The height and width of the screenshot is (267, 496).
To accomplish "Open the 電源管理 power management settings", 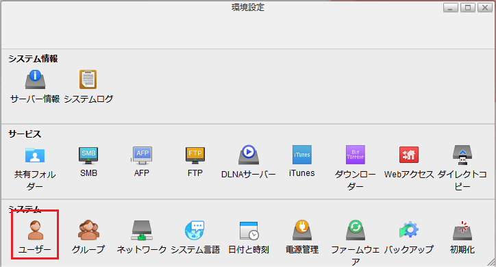I will (302, 230).
